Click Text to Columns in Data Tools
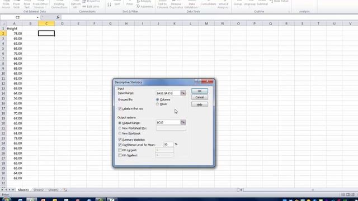Screen dimensions: 358x201 [x=162, y=4]
